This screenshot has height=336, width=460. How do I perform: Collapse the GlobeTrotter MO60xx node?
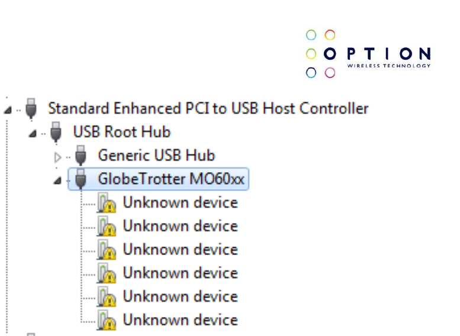(x=57, y=180)
